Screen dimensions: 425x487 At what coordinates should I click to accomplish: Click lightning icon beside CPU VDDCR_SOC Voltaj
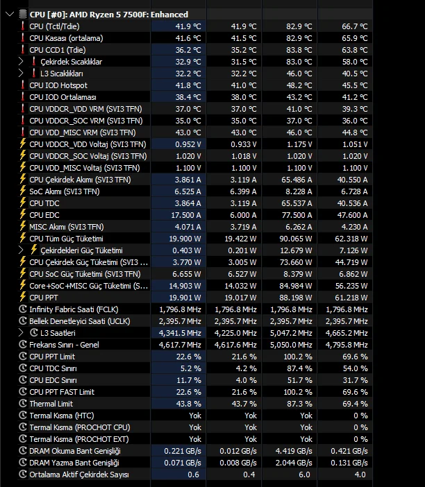(23, 155)
